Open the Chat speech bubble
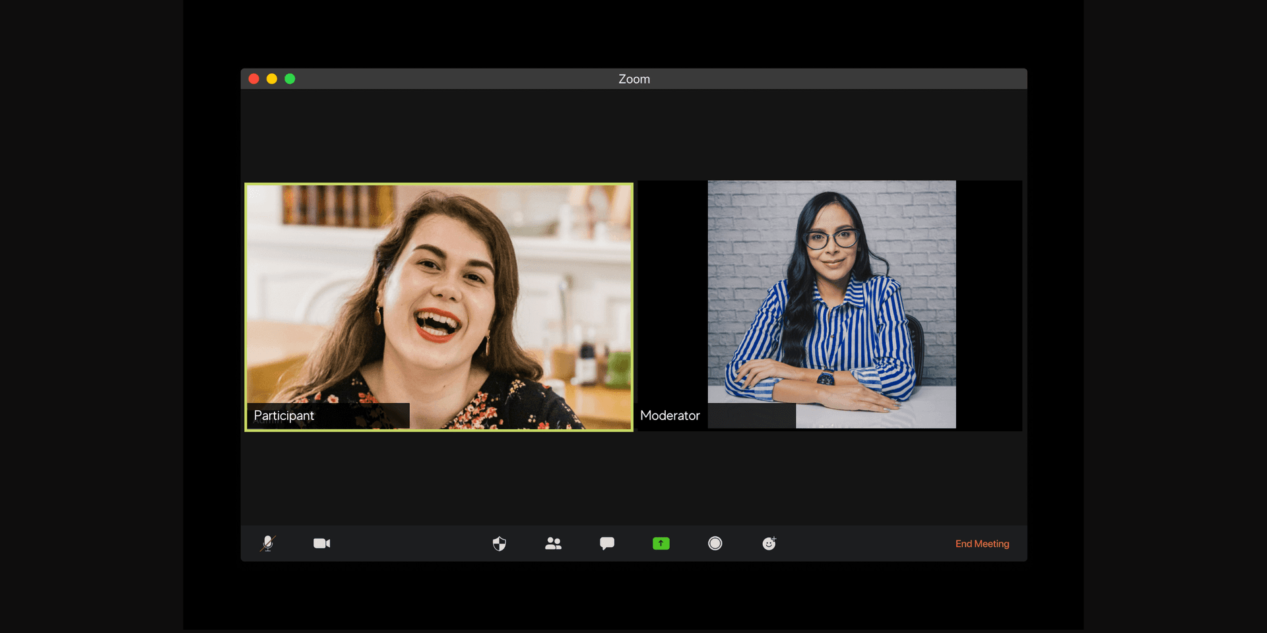The width and height of the screenshot is (1267, 633). (x=607, y=543)
